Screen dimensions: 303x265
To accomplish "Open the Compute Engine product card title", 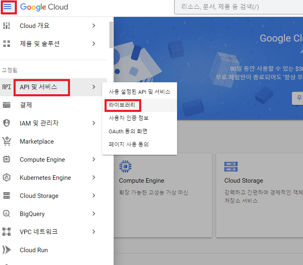I will [142, 180].
